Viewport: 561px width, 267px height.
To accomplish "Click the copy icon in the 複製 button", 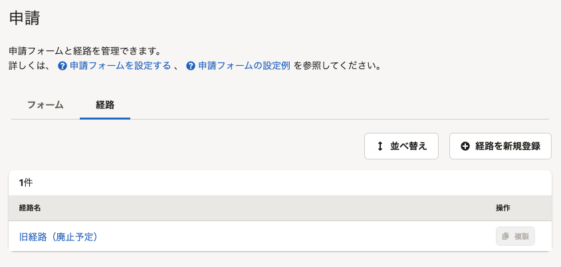I will point(506,236).
